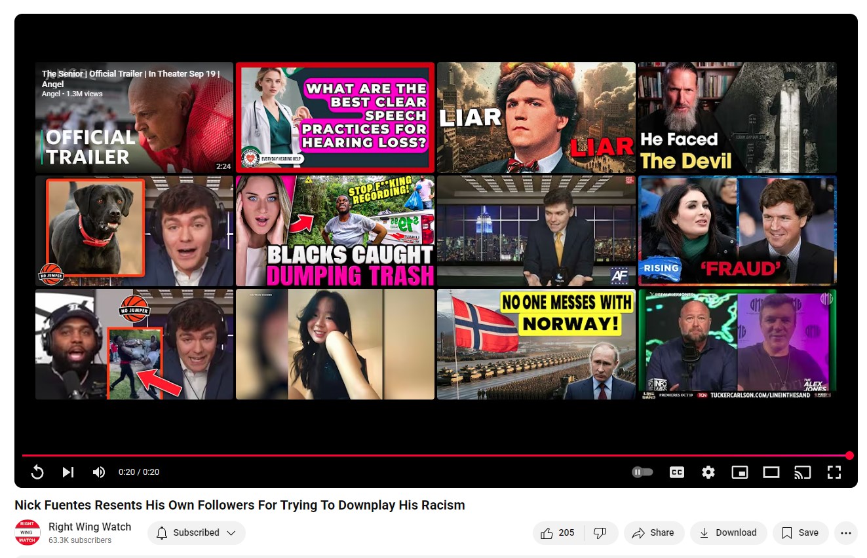
Task: Open the Rising 'FRAUD' video thumbnail
Action: tap(737, 231)
